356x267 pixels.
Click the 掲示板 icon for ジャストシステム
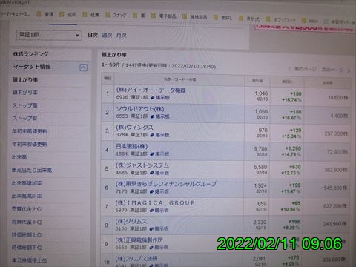coord(152,173)
